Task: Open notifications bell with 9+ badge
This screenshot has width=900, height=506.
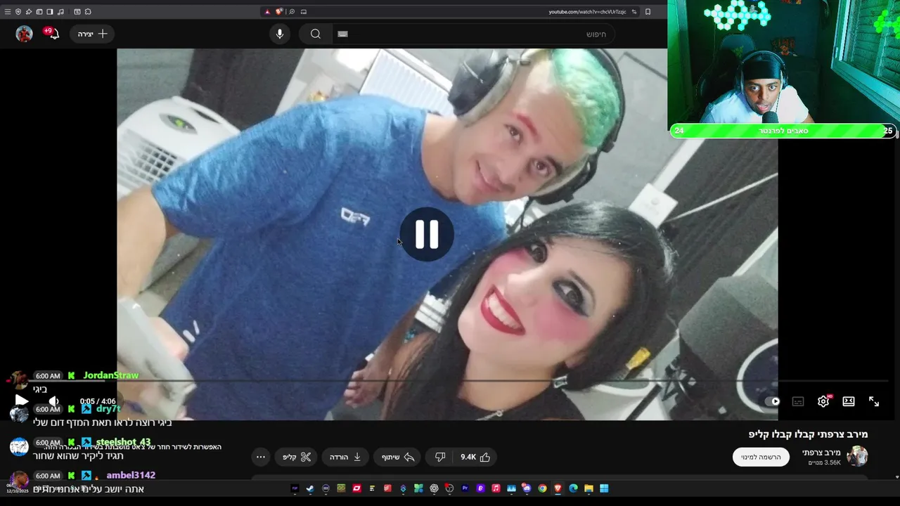Action: (x=52, y=33)
